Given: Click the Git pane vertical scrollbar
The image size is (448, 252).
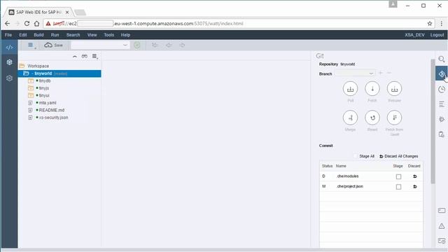Looking at the screenshot, I should click(433, 121).
